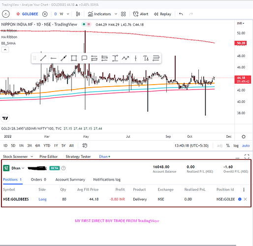Click the Replay button
253x246 pixels.
162,14
